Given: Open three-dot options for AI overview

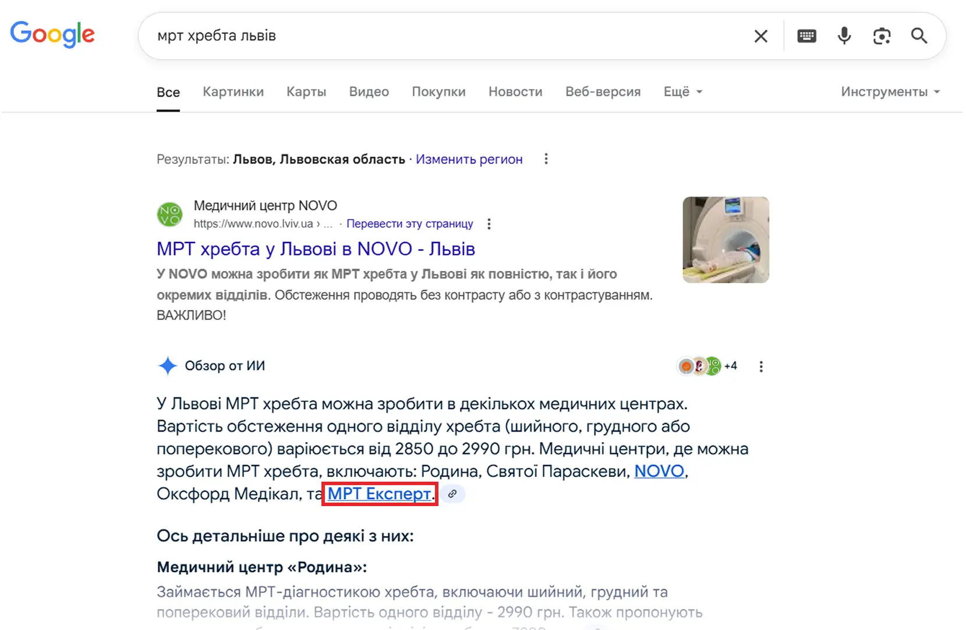Looking at the screenshot, I should coord(760,366).
